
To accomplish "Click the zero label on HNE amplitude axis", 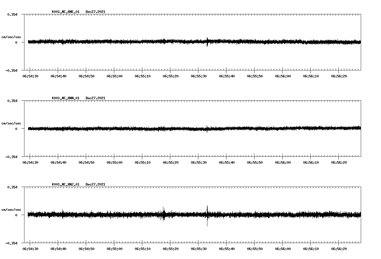I will click(16, 42).
